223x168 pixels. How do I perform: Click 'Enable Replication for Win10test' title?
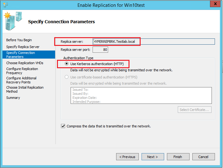111,5
